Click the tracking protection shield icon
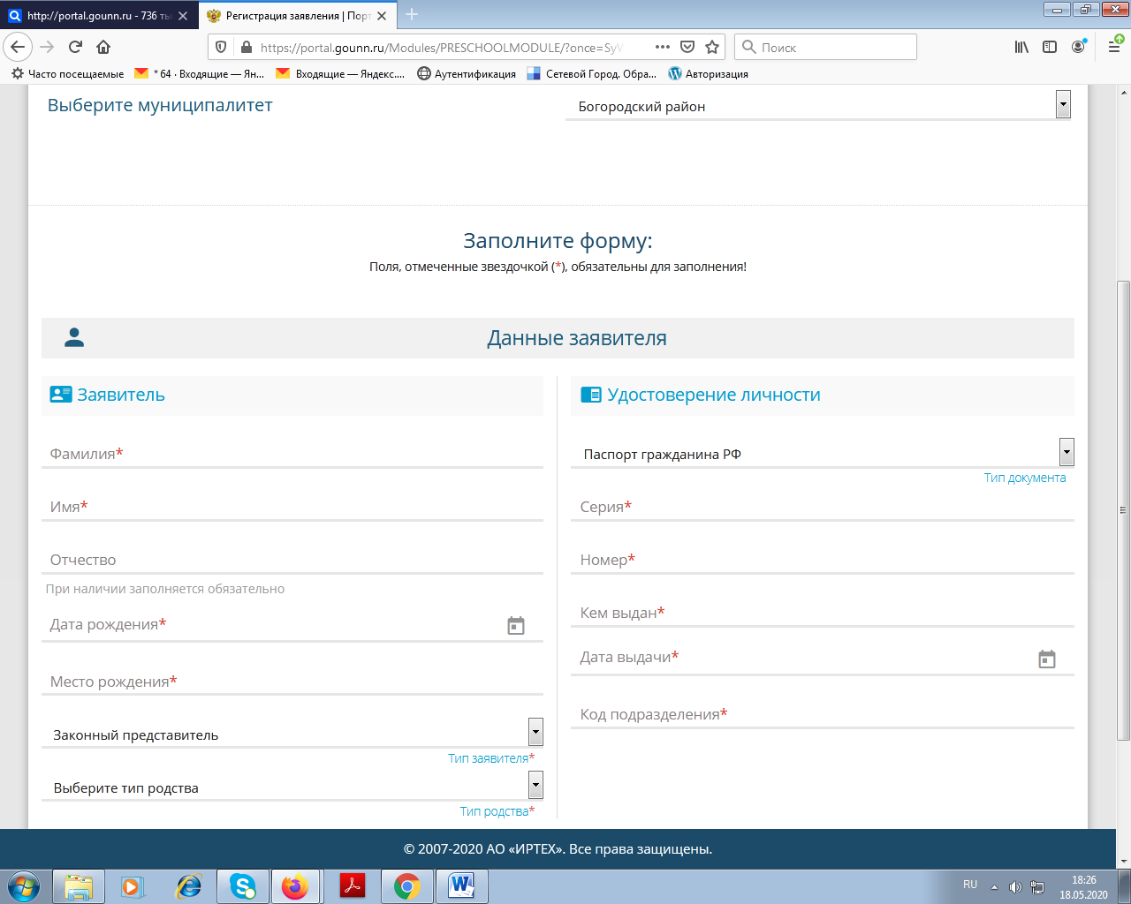The image size is (1131, 904). [222, 48]
